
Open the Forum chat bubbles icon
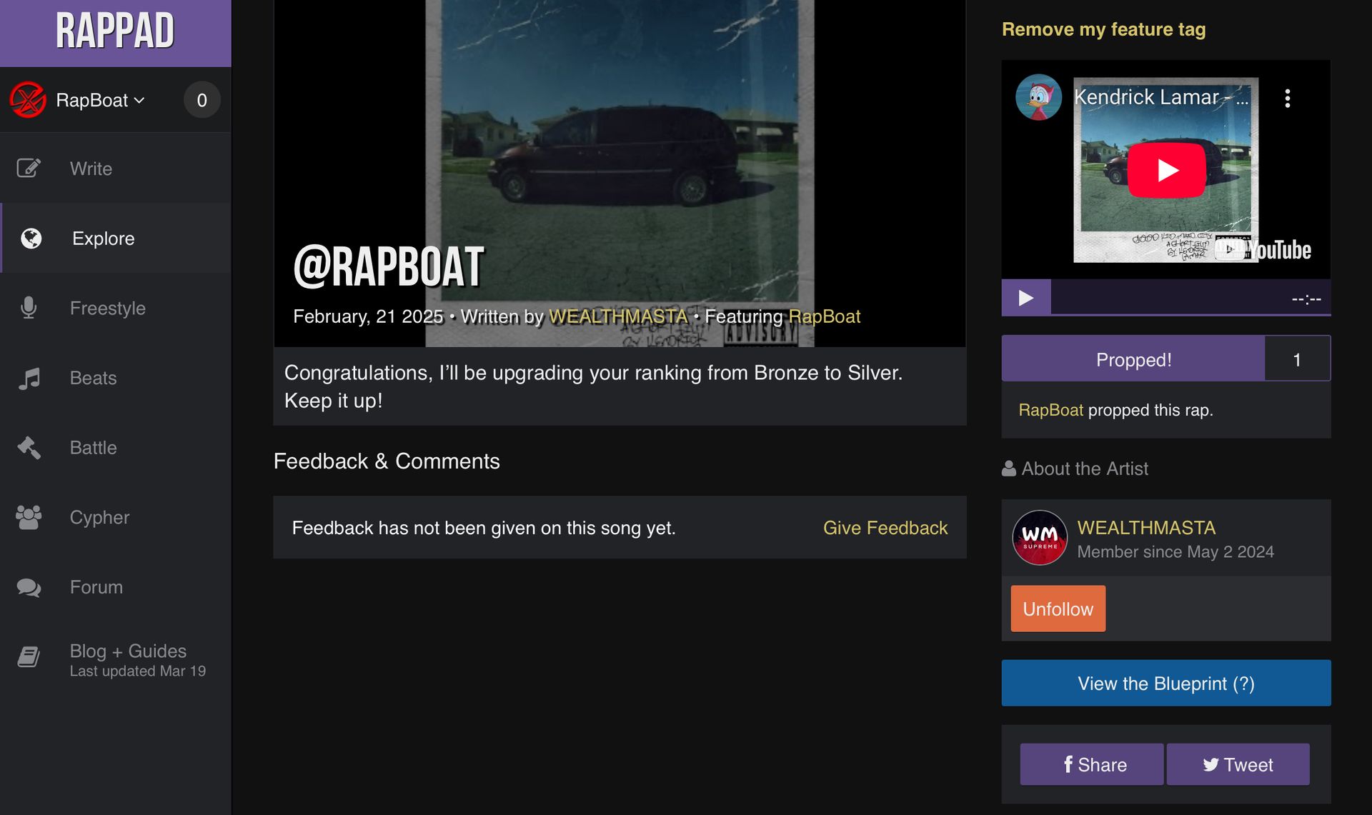pyautogui.click(x=29, y=587)
